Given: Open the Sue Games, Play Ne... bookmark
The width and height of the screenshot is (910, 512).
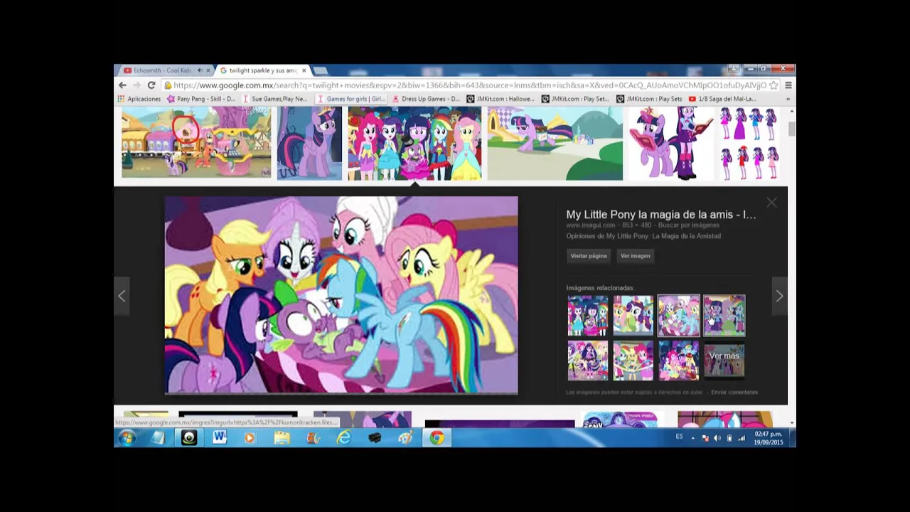Looking at the screenshot, I should pos(275,99).
